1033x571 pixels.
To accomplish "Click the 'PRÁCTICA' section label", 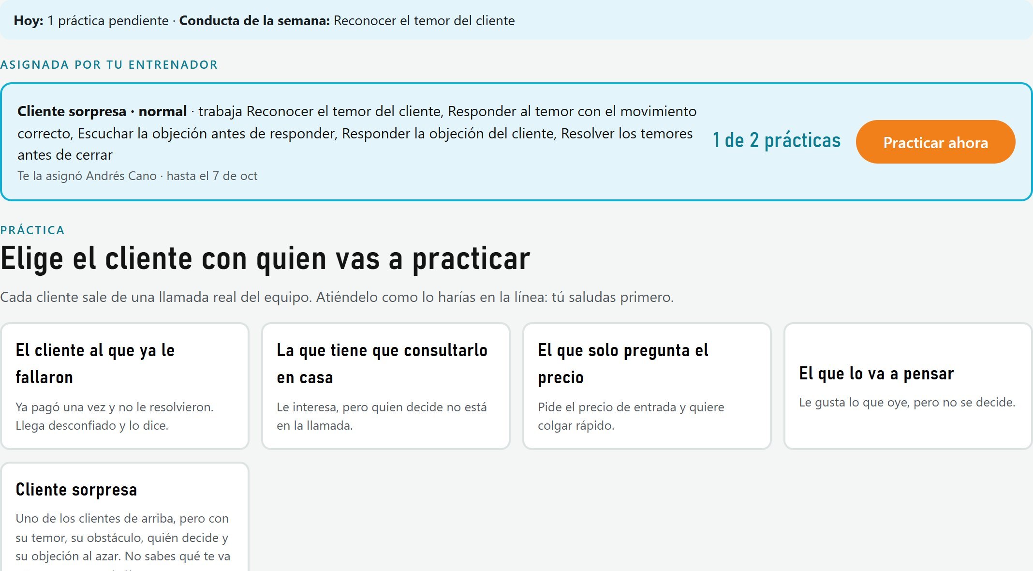I will tap(32, 230).
